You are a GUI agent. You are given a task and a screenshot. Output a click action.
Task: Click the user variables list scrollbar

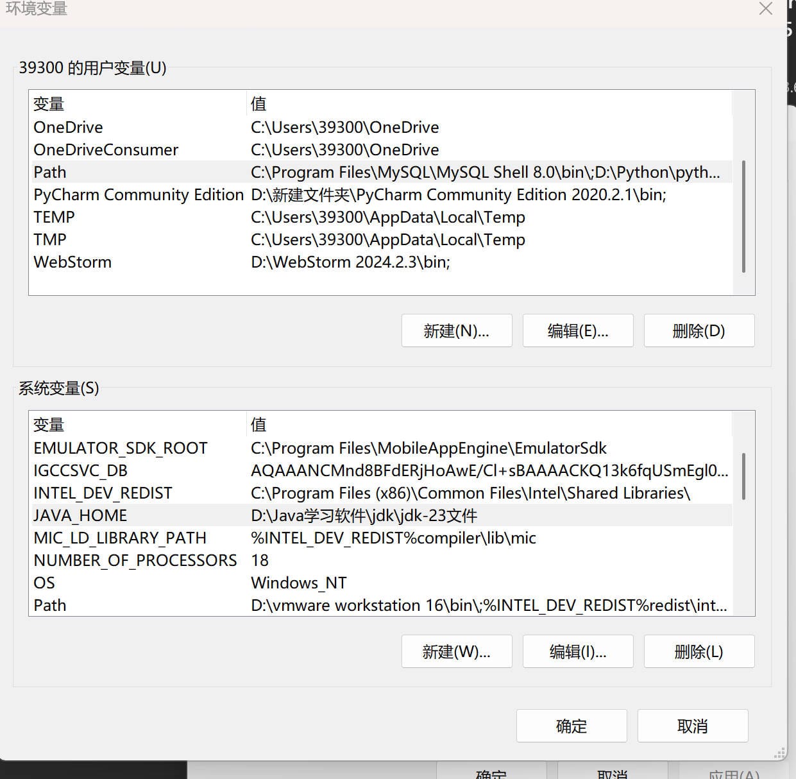pos(743,216)
